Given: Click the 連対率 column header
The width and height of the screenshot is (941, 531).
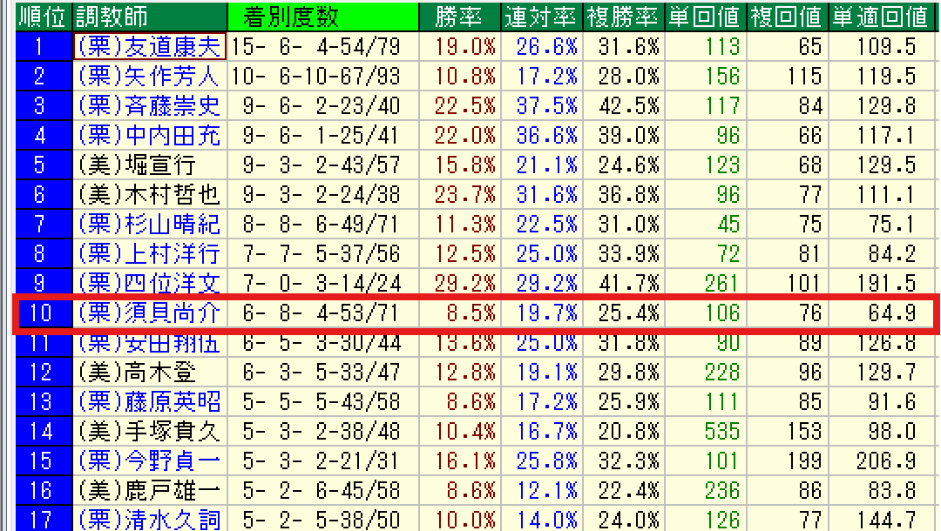Looking at the screenshot, I should coord(539,17).
